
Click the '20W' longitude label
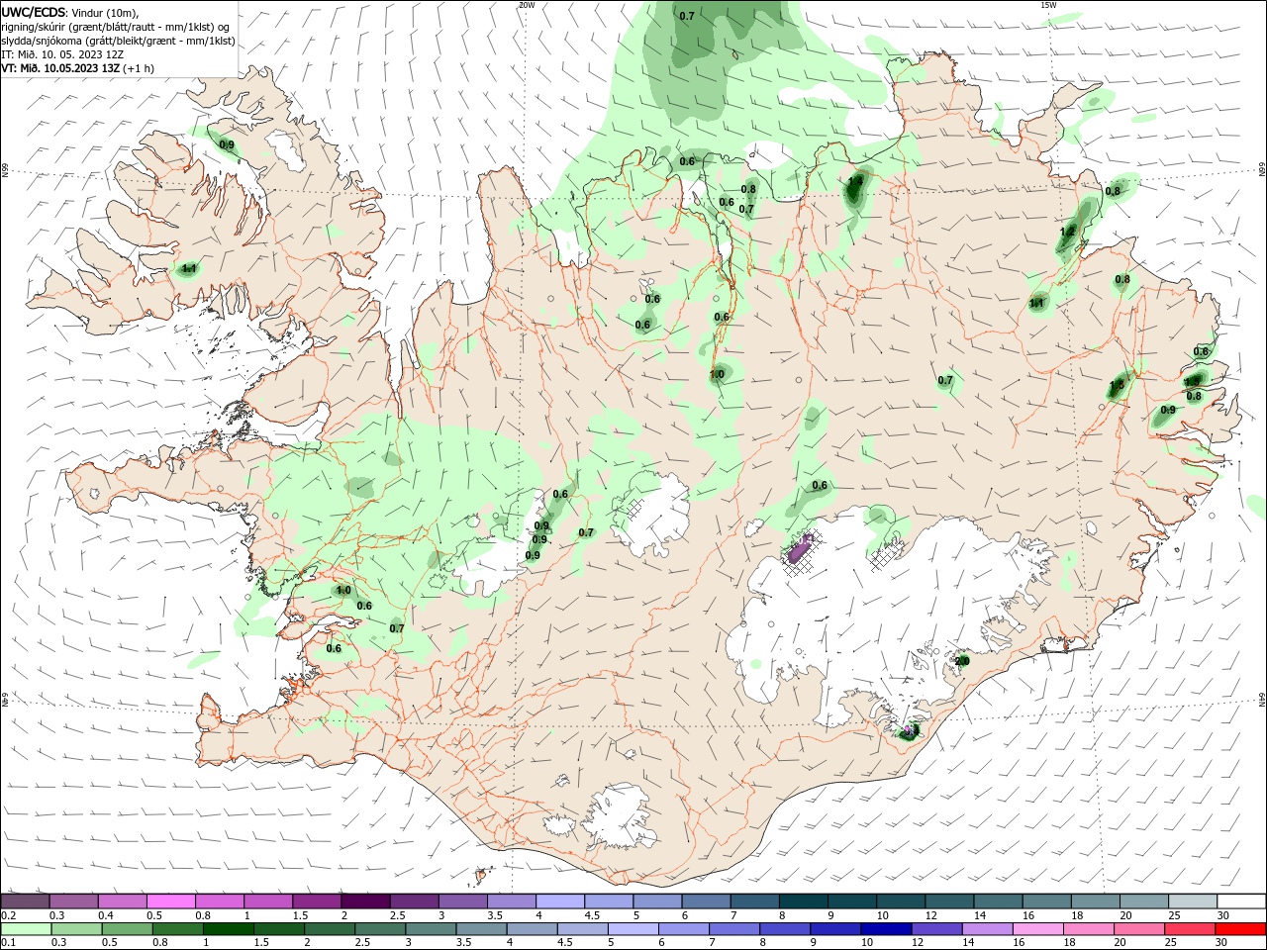(527, 5)
